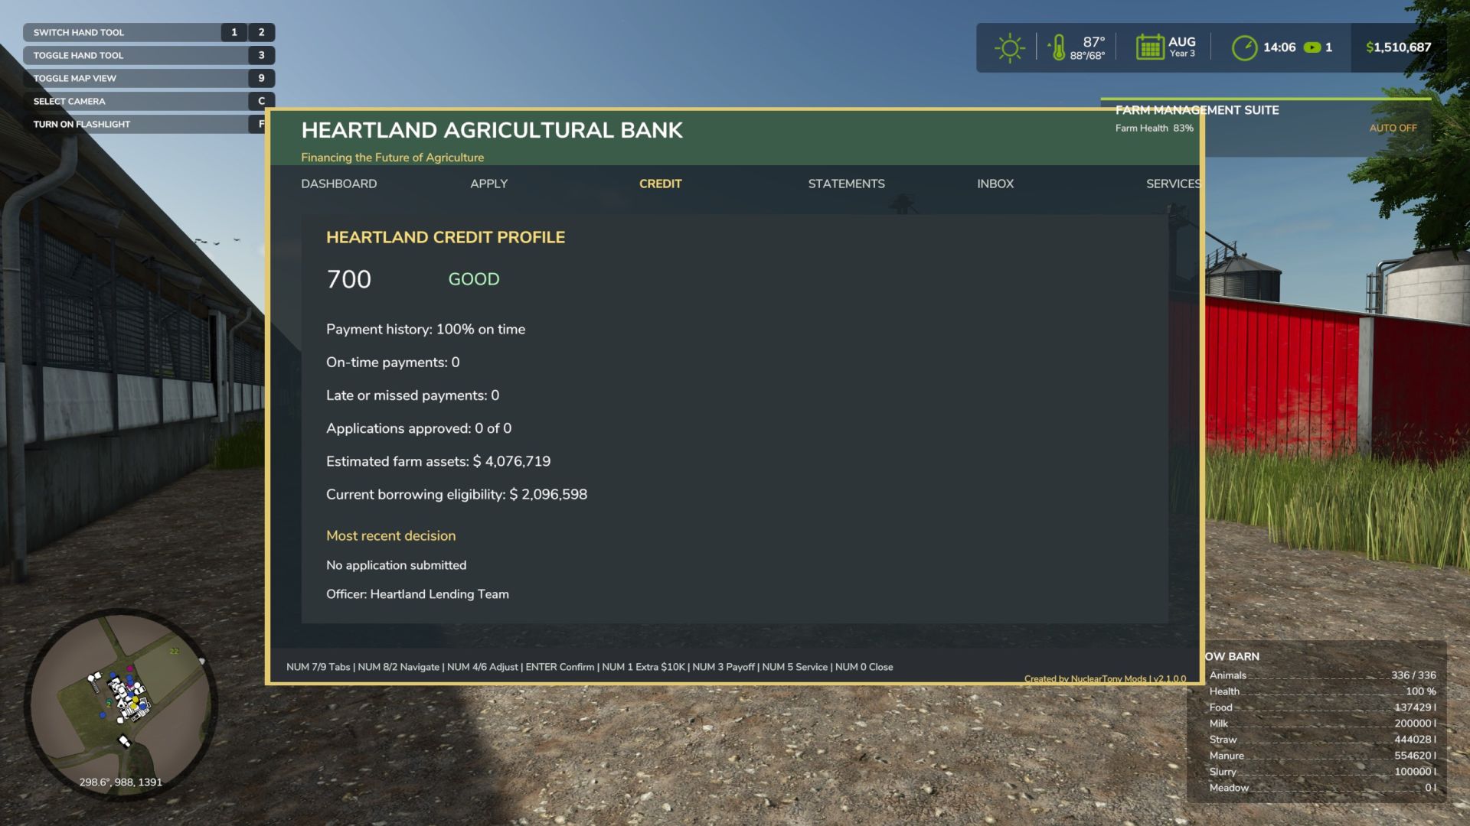Click the thermometer temperature icon
Image resolution: width=1470 pixels, height=826 pixels.
1057,47
